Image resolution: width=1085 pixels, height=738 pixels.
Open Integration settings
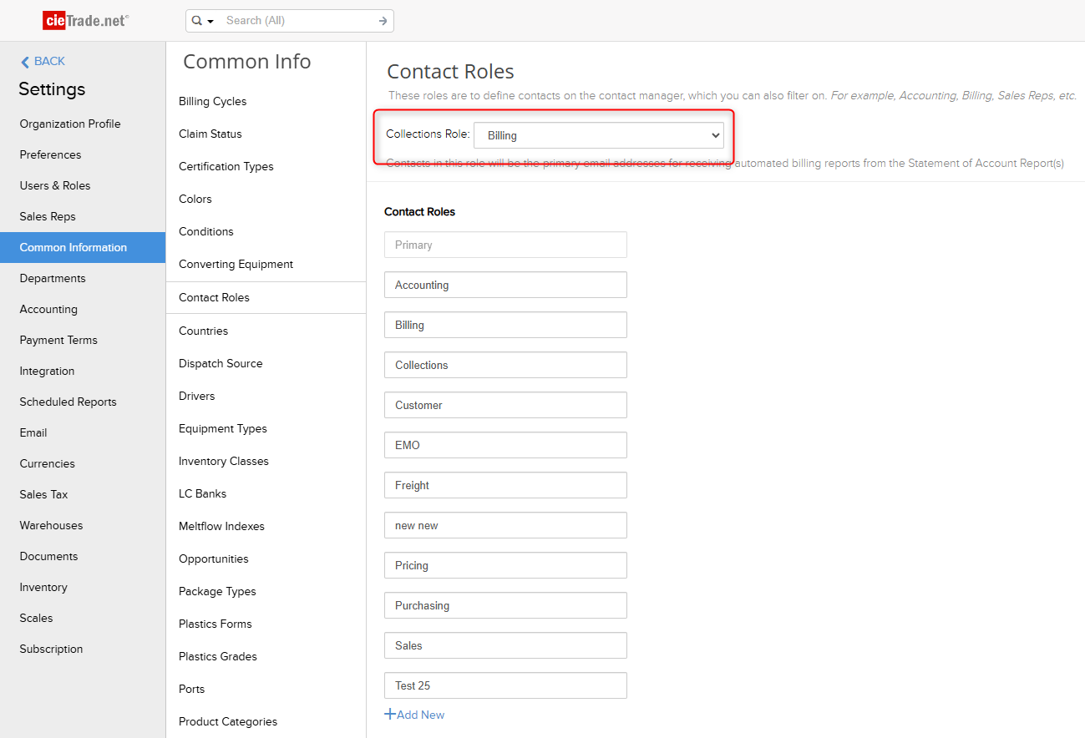[47, 371]
